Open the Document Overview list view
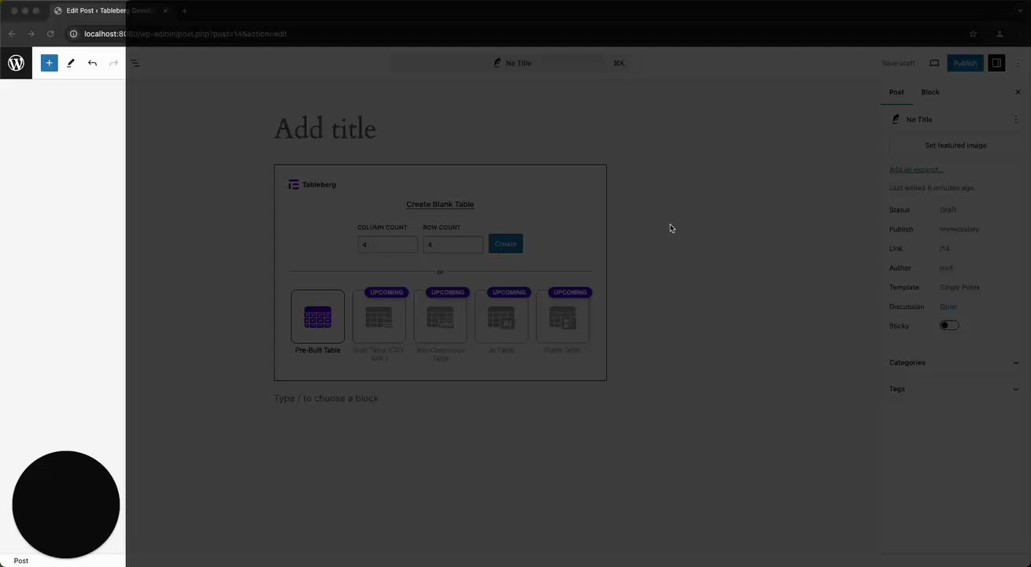This screenshot has height=567, width=1031. click(x=135, y=63)
